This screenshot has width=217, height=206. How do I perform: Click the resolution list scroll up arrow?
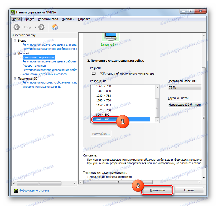pos(157,87)
